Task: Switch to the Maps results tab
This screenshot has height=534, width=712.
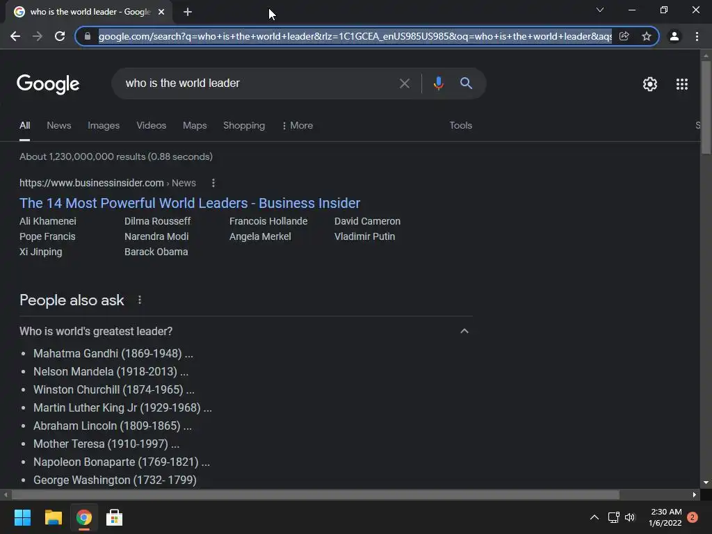Action: tap(195, 125)
